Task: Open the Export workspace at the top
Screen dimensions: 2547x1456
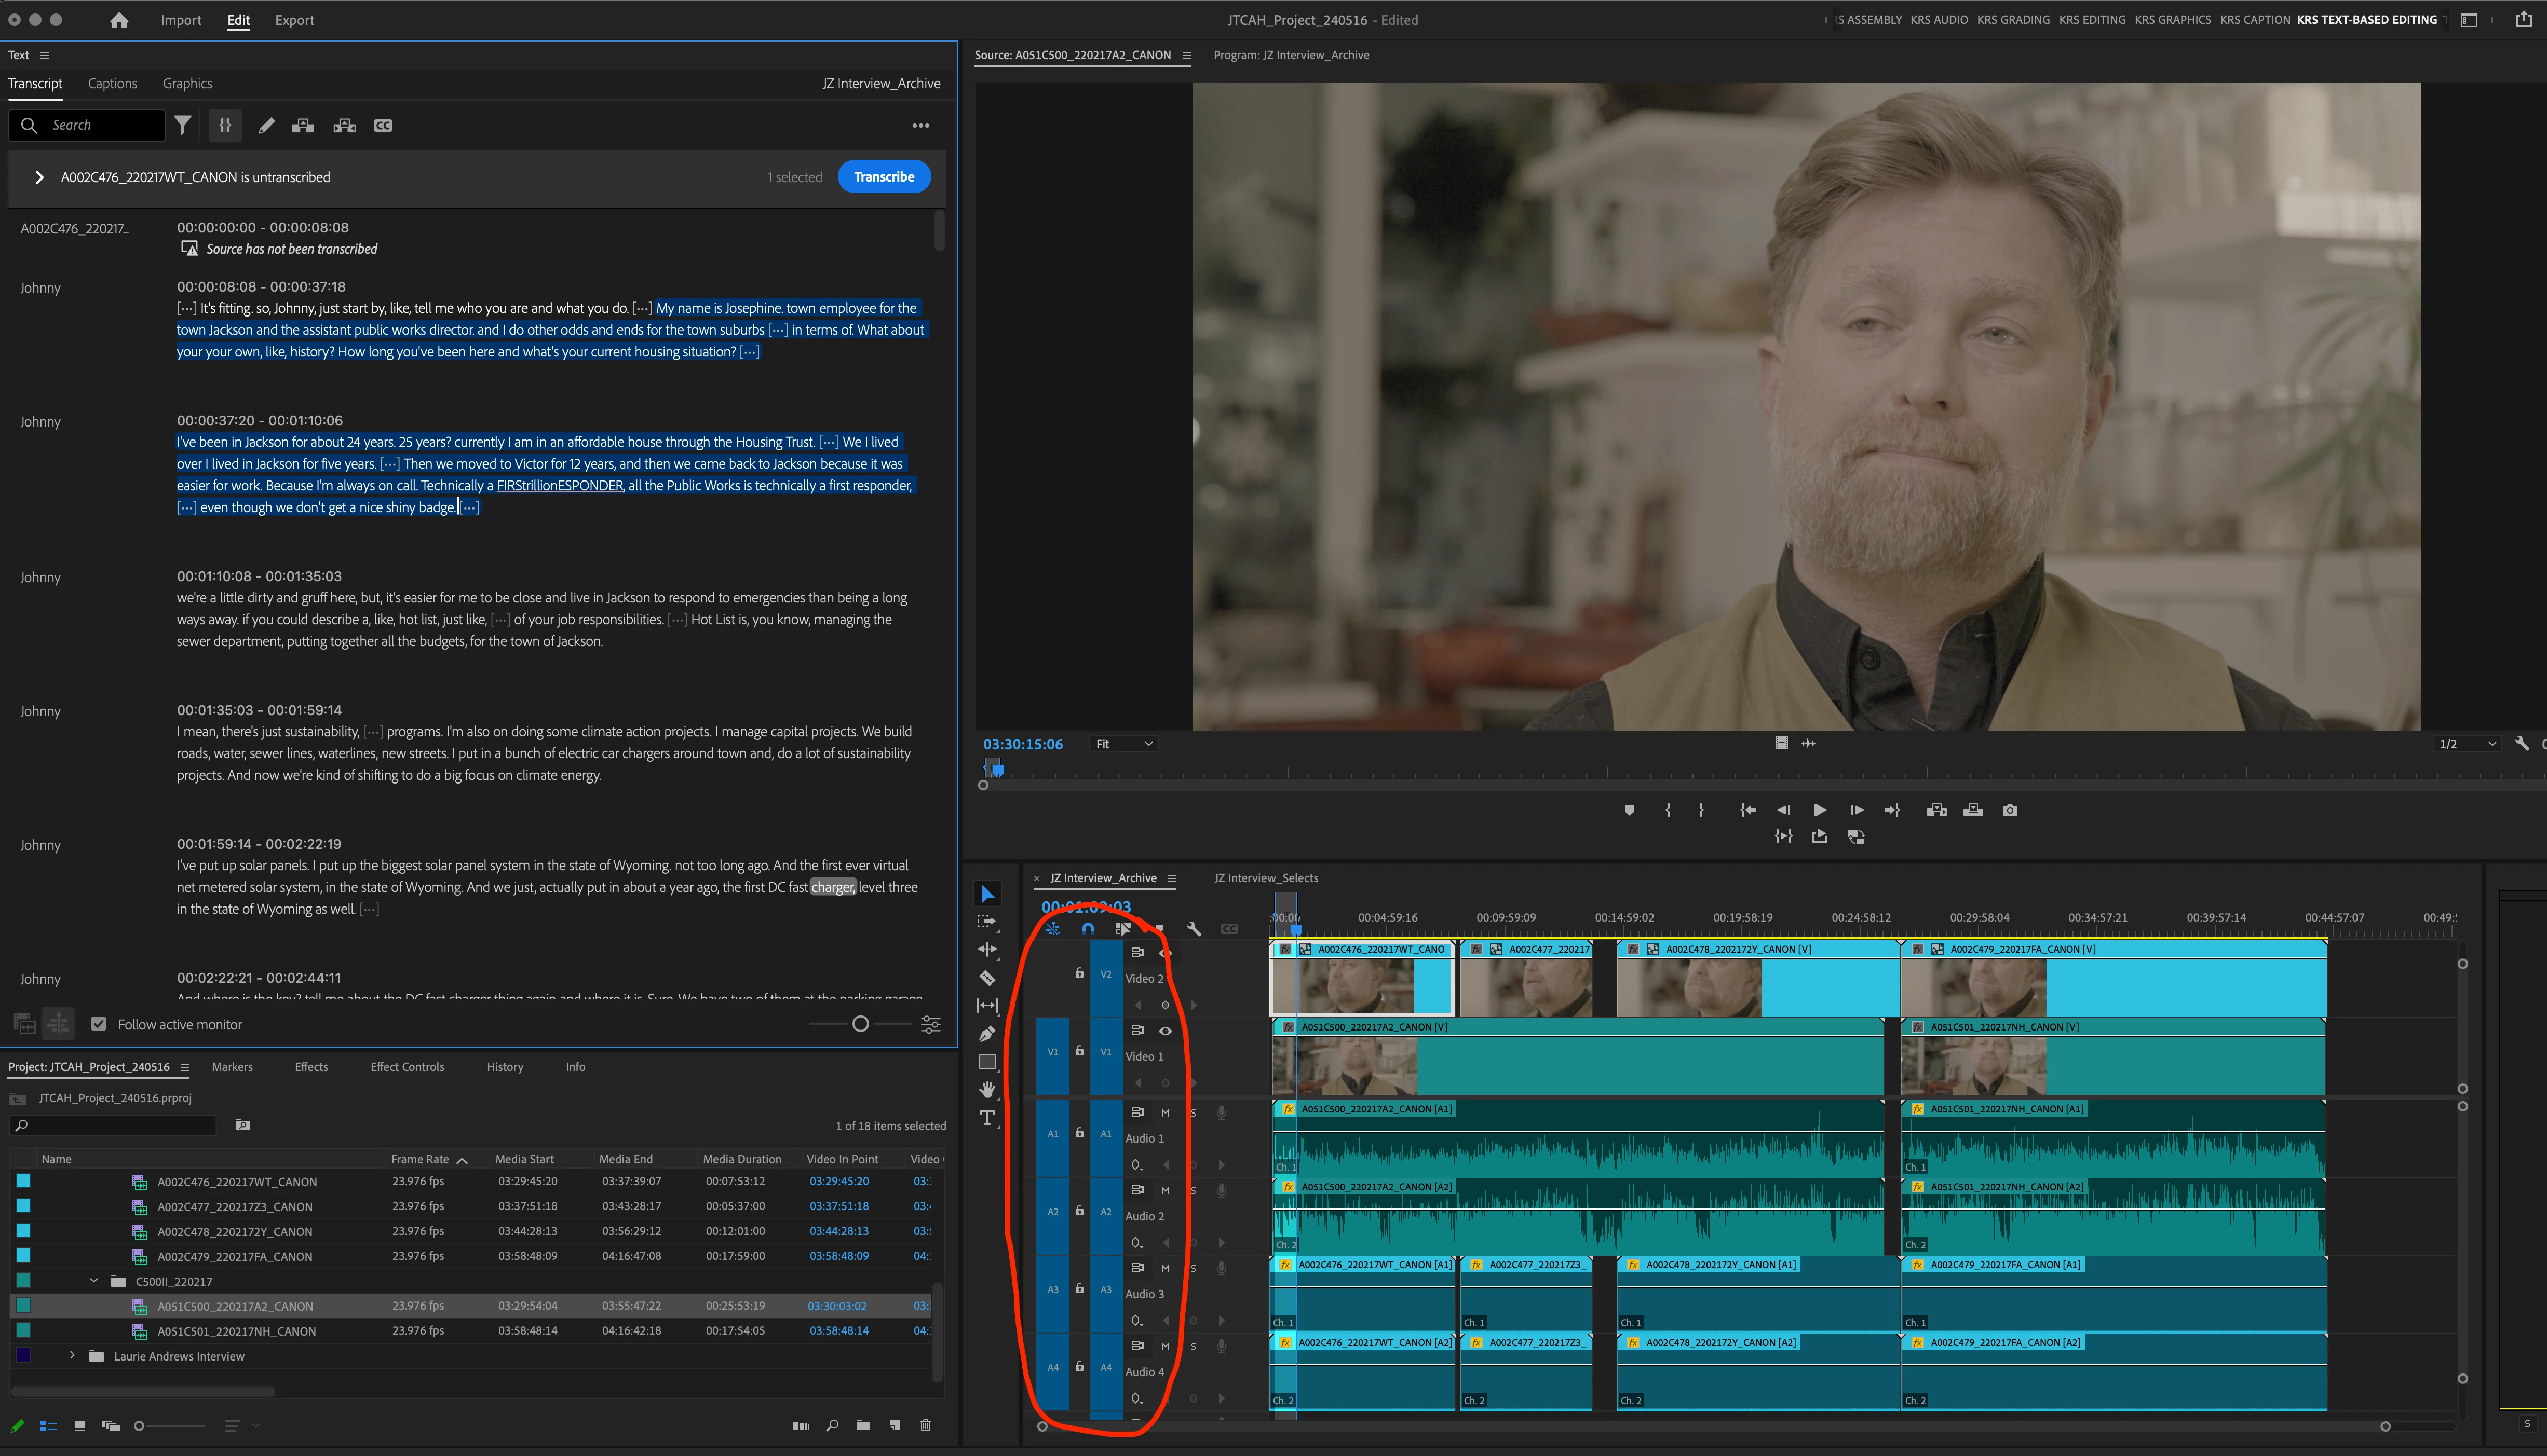Action: pos(294,20)
